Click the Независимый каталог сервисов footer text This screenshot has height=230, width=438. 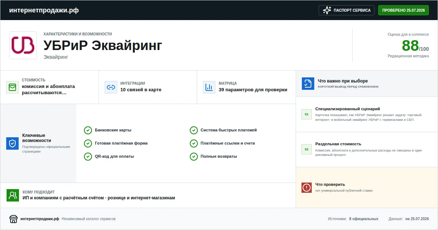point(89,219)
